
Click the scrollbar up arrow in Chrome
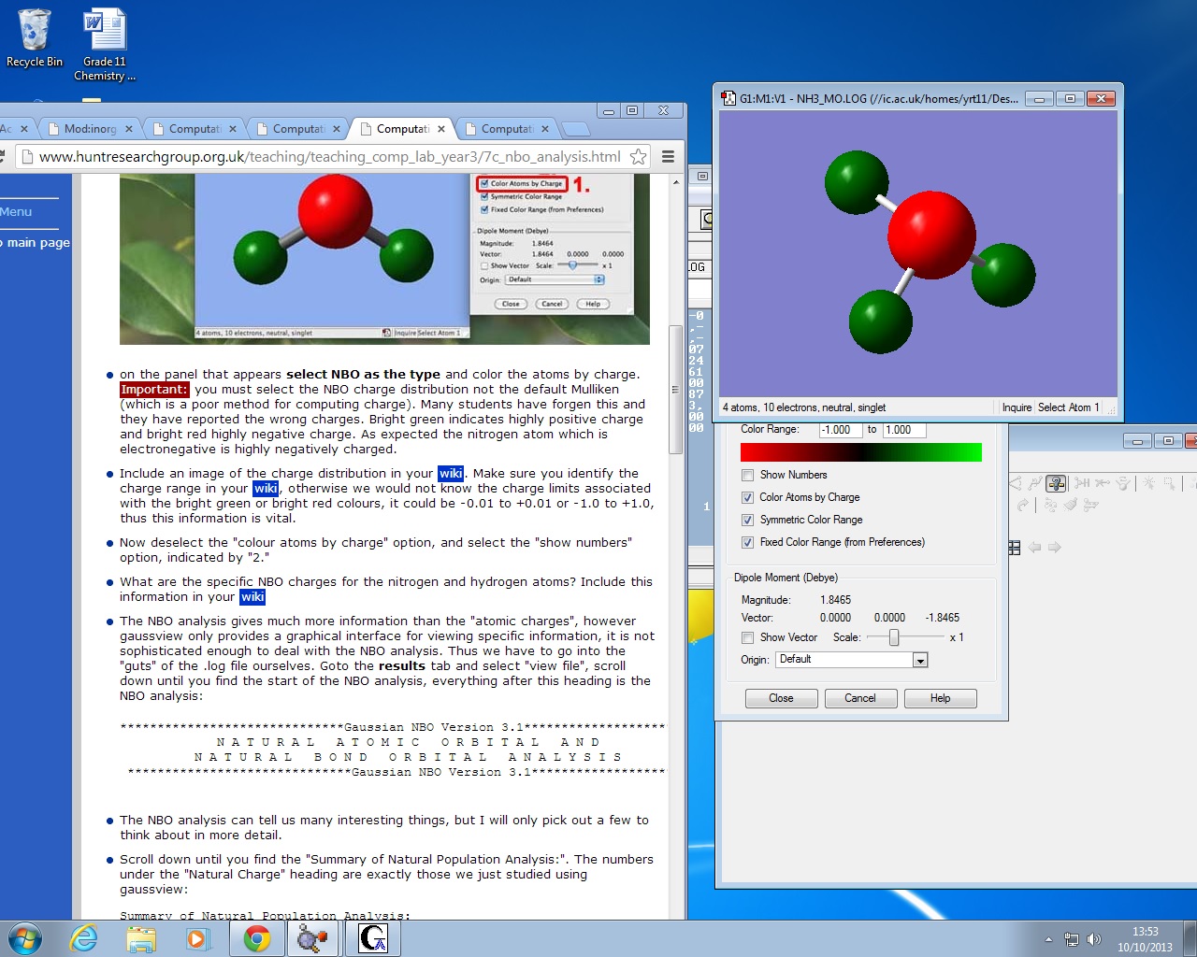(x=676, y=183)
